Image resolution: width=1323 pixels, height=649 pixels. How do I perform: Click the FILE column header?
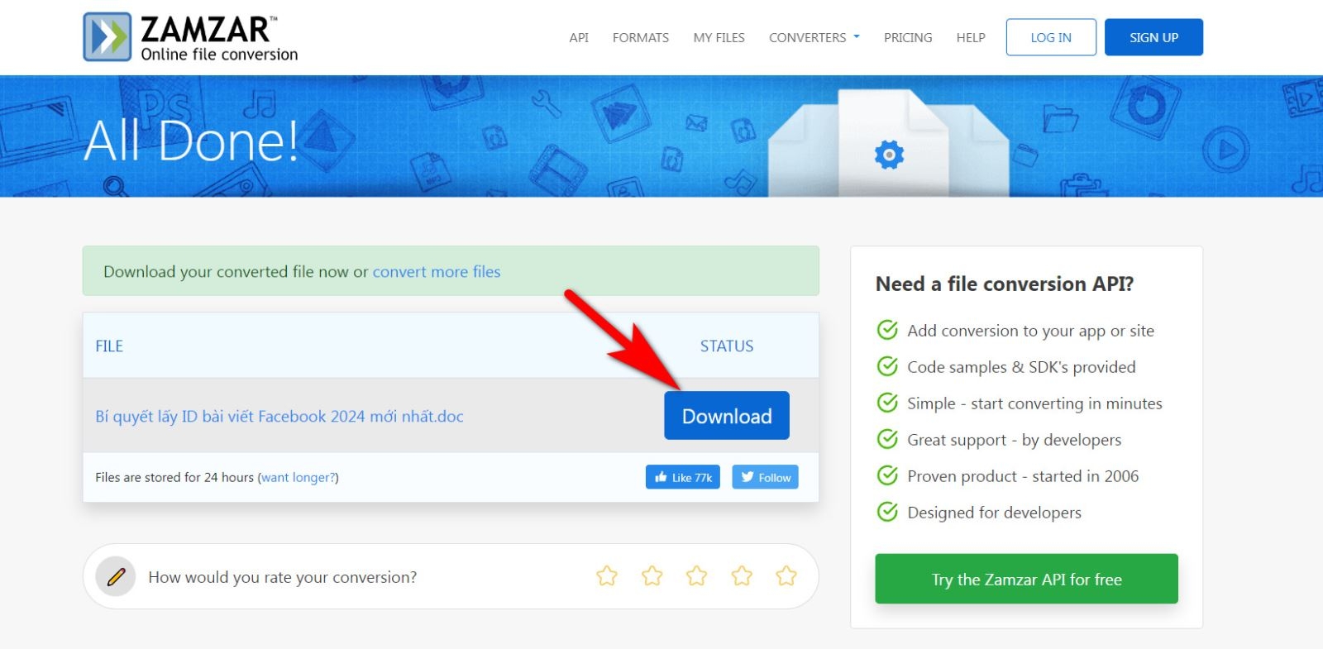coord(109,346)
